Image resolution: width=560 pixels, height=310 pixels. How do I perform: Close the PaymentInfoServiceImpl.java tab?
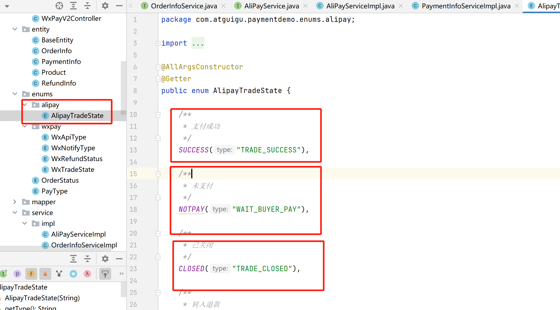tap(517, 6)
